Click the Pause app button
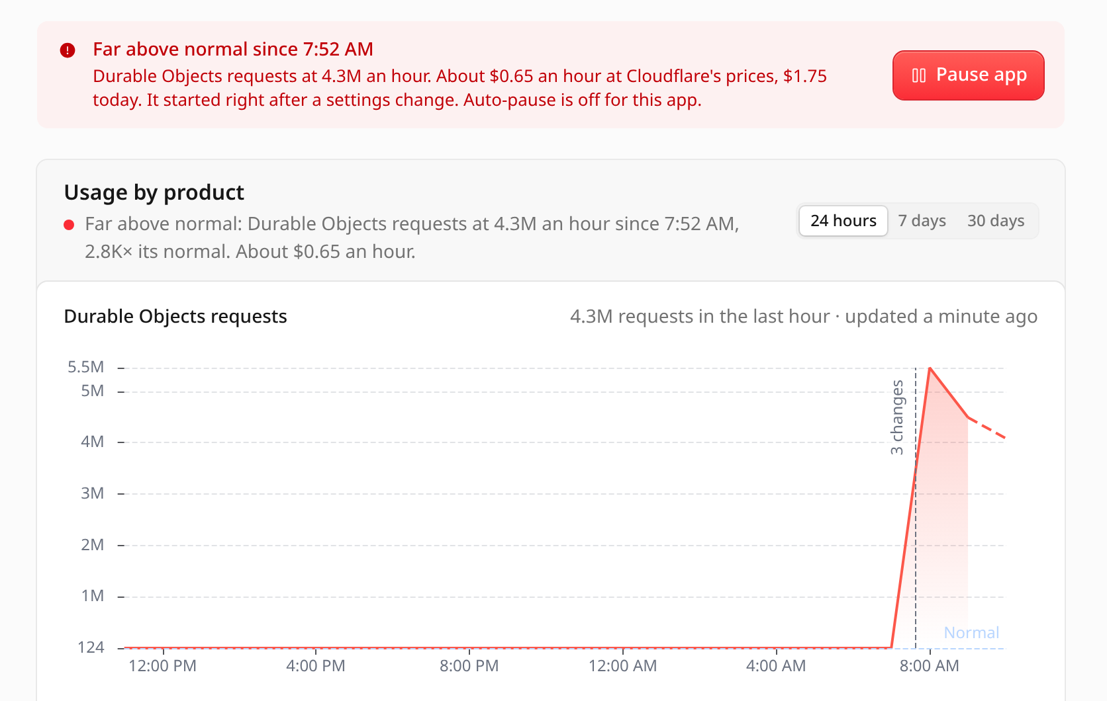 tap(968, 75)
